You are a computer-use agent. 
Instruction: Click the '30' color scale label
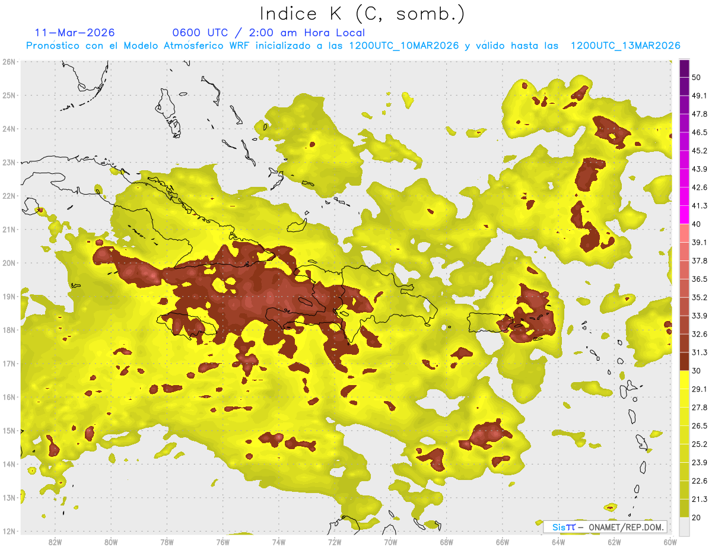pyautogui.click(x=696, y=371)
